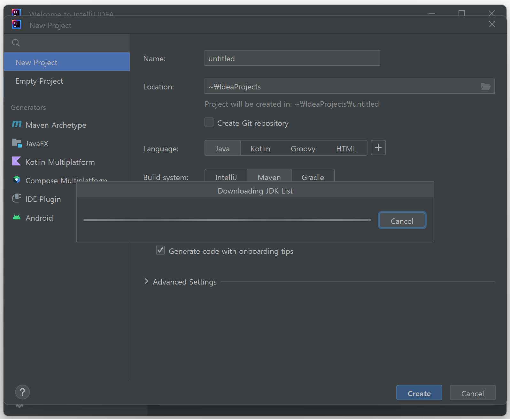
Task: Cancel the Downloading JDK List progress
Action: coord(402,220)
